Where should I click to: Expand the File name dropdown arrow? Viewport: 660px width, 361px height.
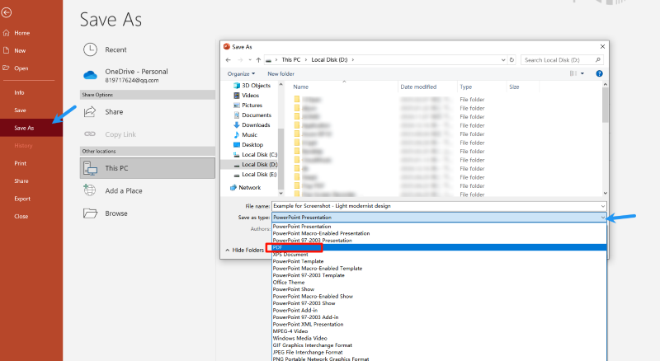603,206
